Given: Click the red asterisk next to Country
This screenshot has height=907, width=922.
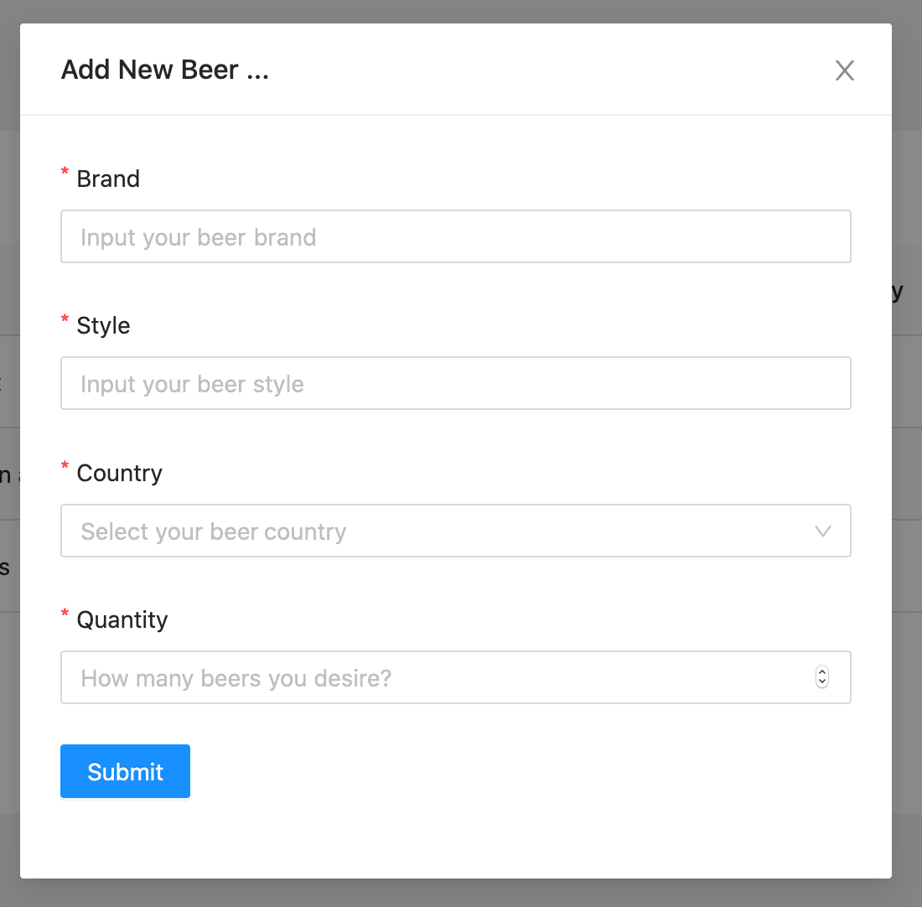Looking at the screenshot, I should point(65,467).
